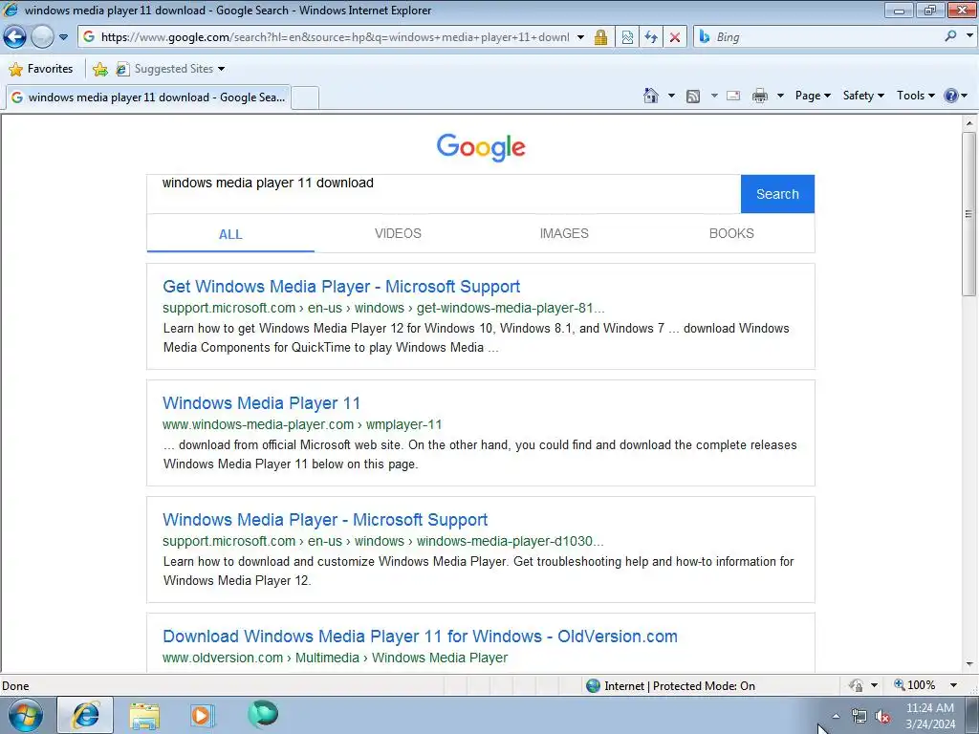Open the Safety menu
979x734 pixels.
pyautogui.click(x=863, y=96)
